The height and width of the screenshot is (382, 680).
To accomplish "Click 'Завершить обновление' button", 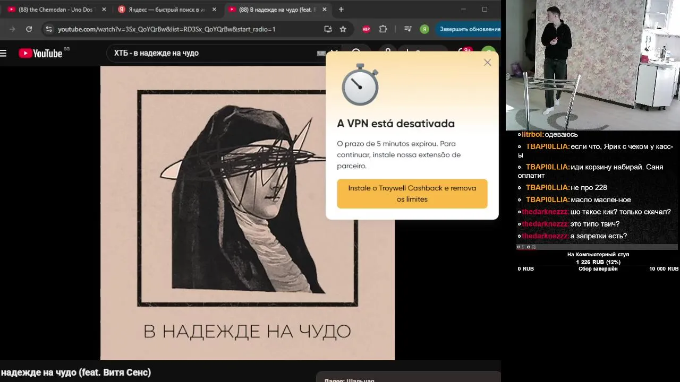I will click(x=470, y=29).
